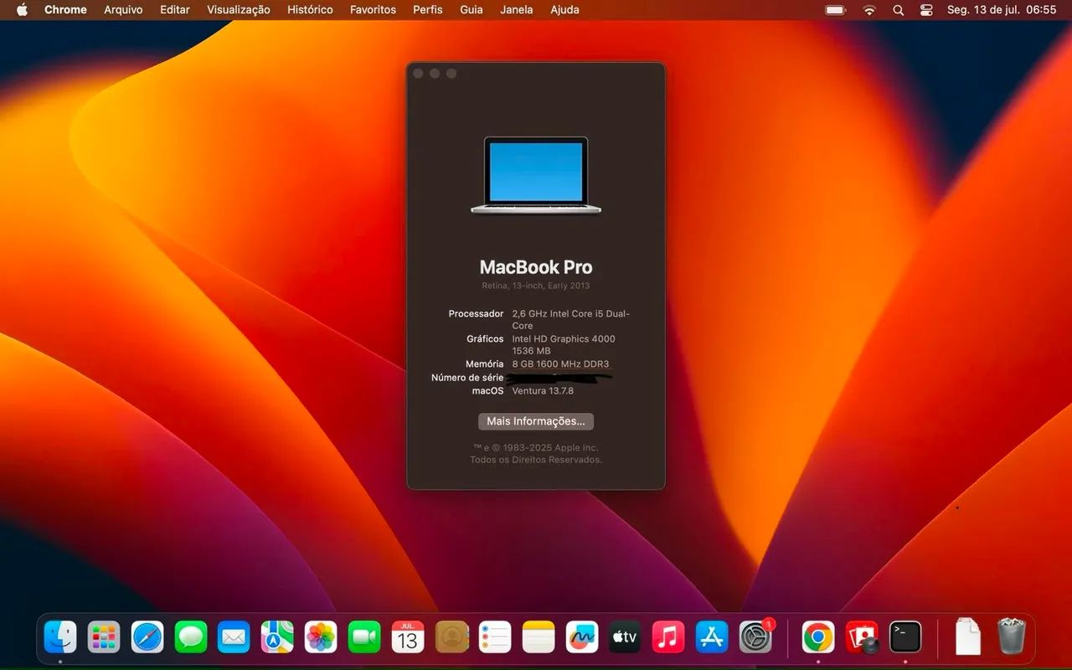
Task: Open the App Store in Dock
Action: coord(712,637)
